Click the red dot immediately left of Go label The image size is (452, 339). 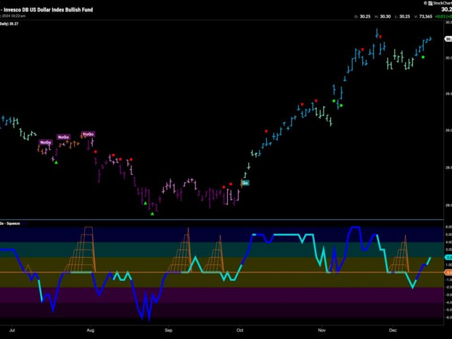231,184
